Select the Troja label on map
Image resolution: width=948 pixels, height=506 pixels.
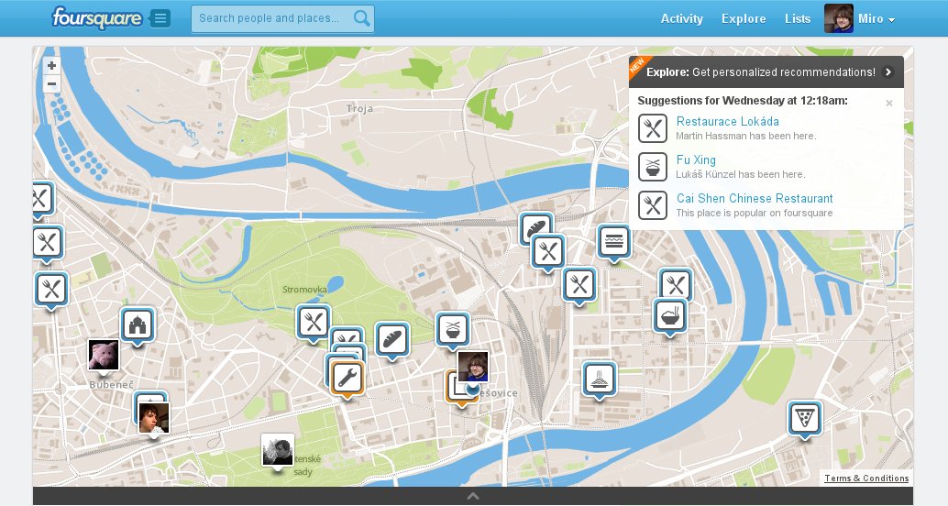pos(359,109)
